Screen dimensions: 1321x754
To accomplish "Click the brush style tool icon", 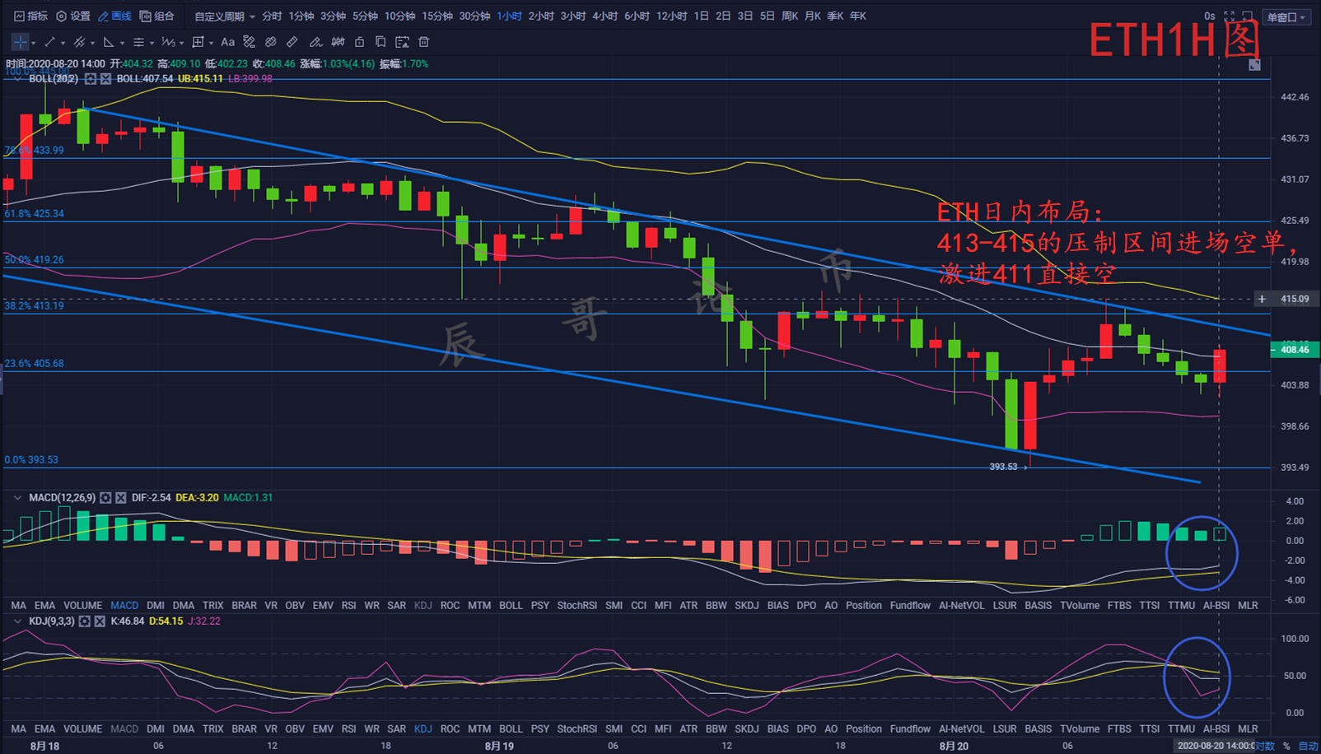I will coord(249,42).
